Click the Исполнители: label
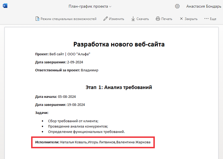The width and height of the screenshot is (223, 159). [47, 142]
